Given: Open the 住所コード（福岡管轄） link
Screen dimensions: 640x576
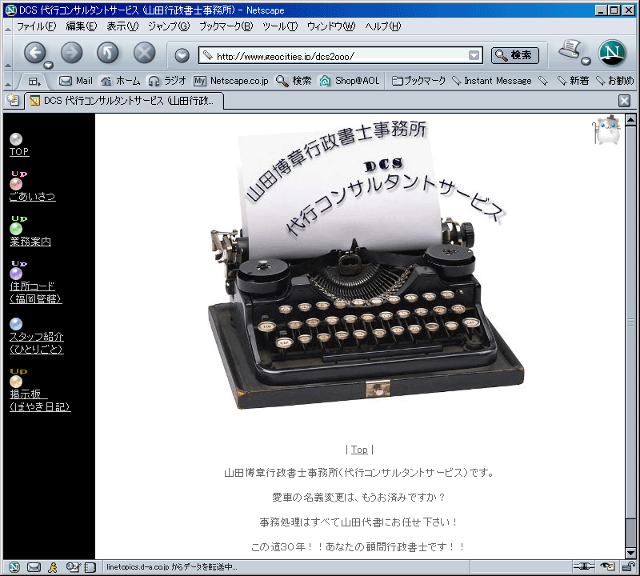Looking at the screenshot, I should pos(35,292).
